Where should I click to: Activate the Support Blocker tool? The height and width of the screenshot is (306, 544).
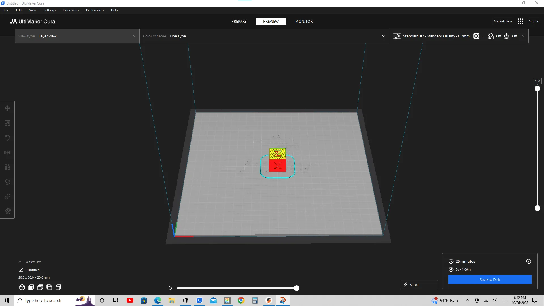tap(7, 182)
